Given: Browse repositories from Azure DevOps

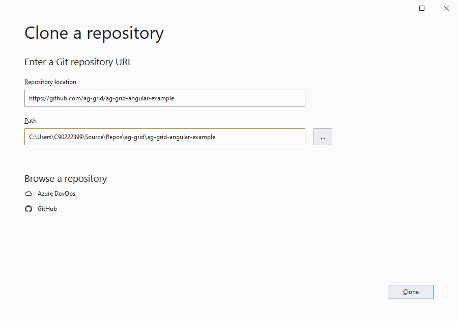Looking at the screenshot, I should pos(56,194).
